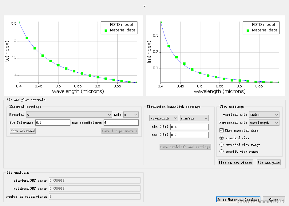The height and width of the screenshot is (206, 289).
Task: Choose the specify view range option
Action: coord(222,151)
